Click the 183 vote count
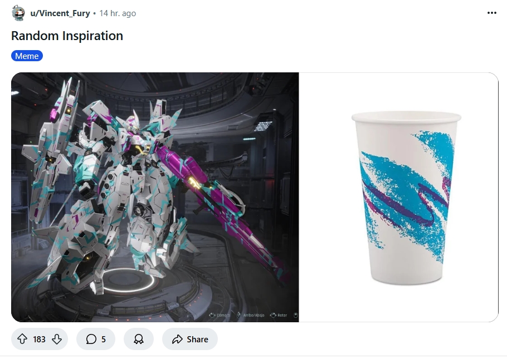 tap(39, 340)
